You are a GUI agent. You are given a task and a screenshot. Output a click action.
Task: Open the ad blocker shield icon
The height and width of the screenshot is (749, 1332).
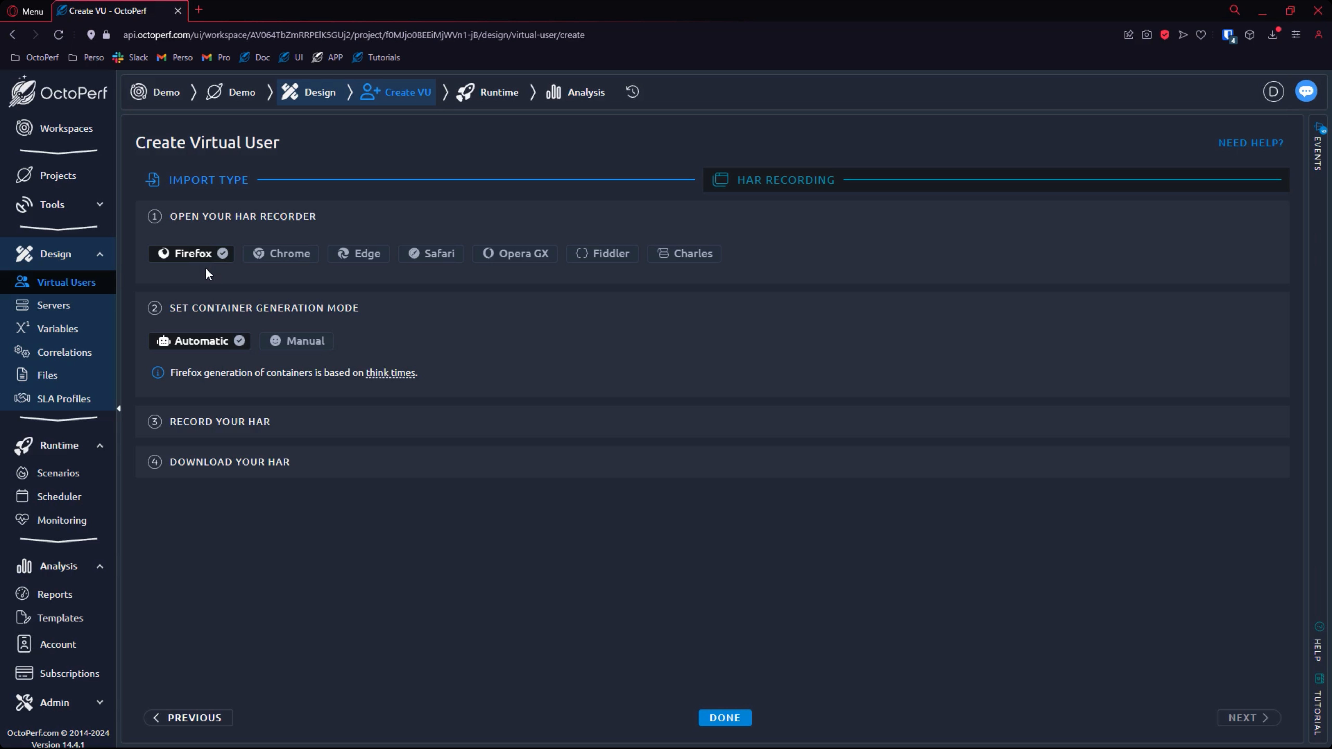tap(1164, 35)
